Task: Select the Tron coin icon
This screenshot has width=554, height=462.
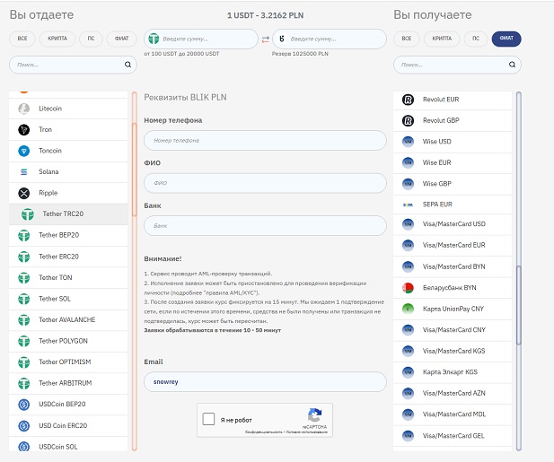Action: pyautogui.click(x=24, y=129)
